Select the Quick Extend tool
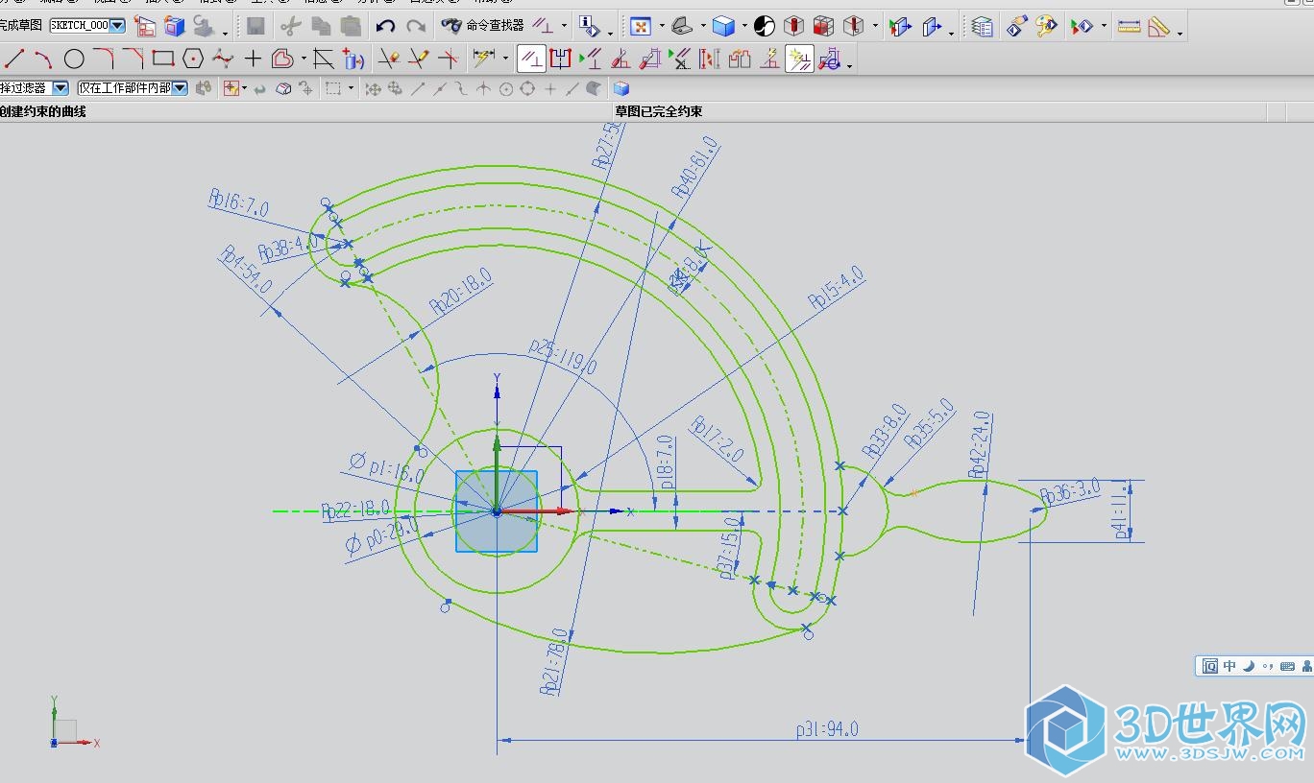This screenshot has width=1314, height=783. tap(418, 59)
